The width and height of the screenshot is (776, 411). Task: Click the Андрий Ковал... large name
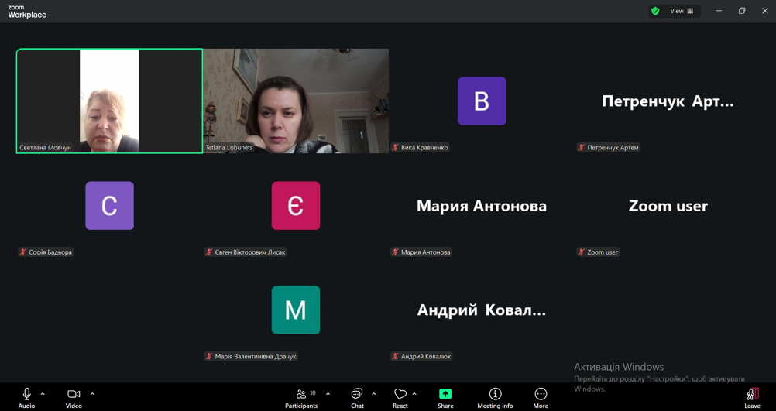[482, 310]
